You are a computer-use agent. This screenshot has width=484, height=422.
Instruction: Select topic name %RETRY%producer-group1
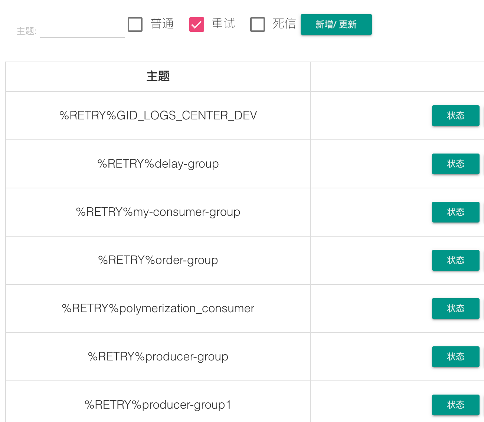pos(158,405)
